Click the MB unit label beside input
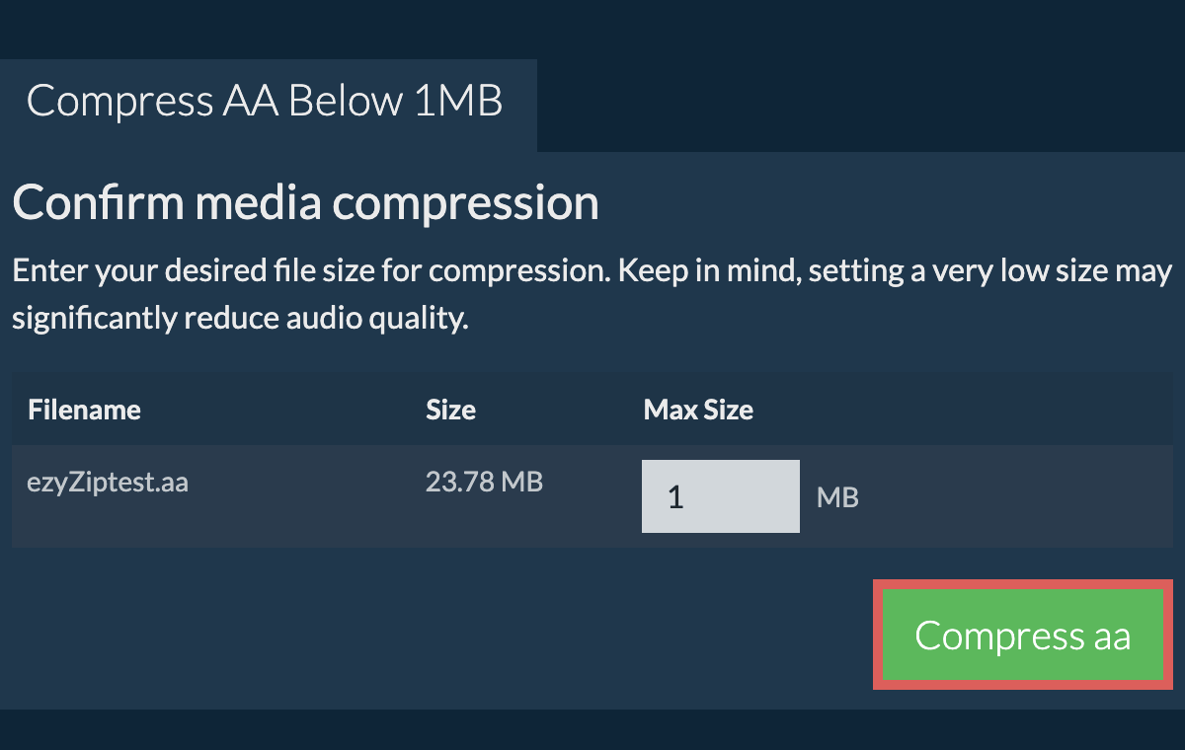 [837, 497]
